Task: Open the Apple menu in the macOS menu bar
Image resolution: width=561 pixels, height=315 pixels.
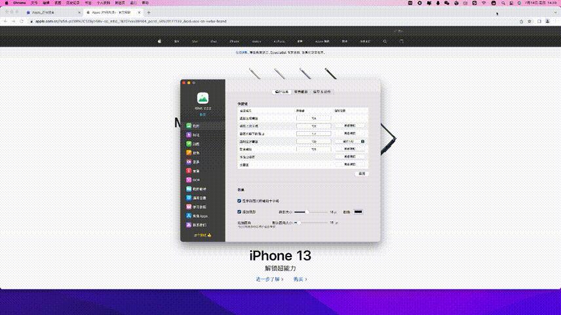Action: (x=7, y=3)
